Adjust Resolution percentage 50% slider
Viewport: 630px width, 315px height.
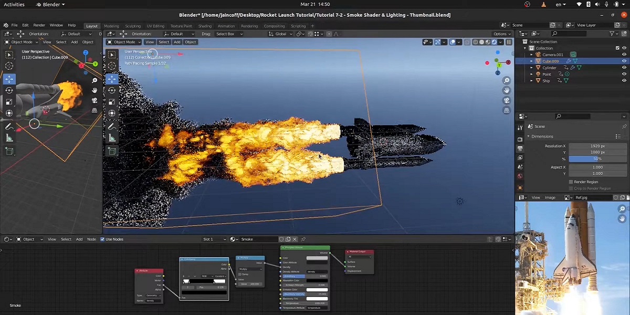(597, 159)
